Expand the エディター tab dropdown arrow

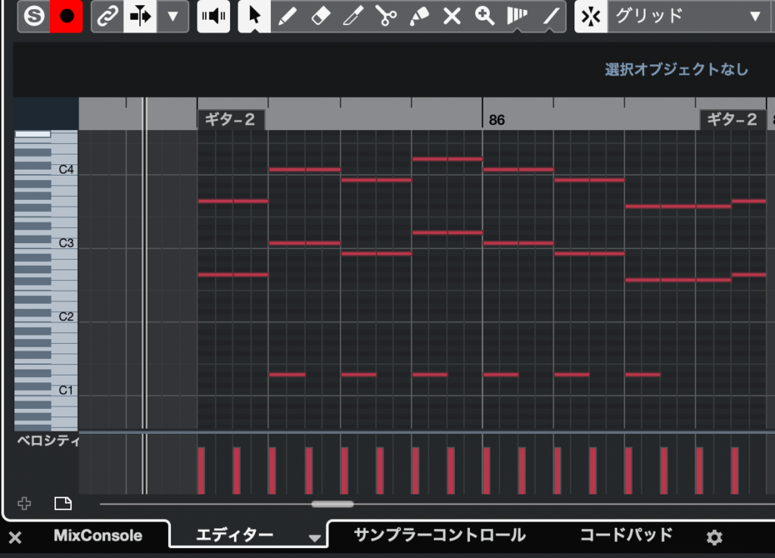pyautogui.click(x=314, y=538)
